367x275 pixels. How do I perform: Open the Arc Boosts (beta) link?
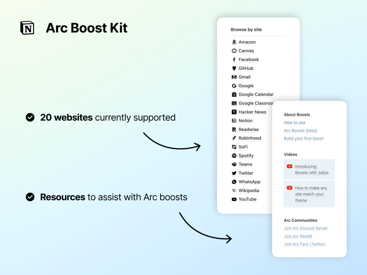click(300, 131)
